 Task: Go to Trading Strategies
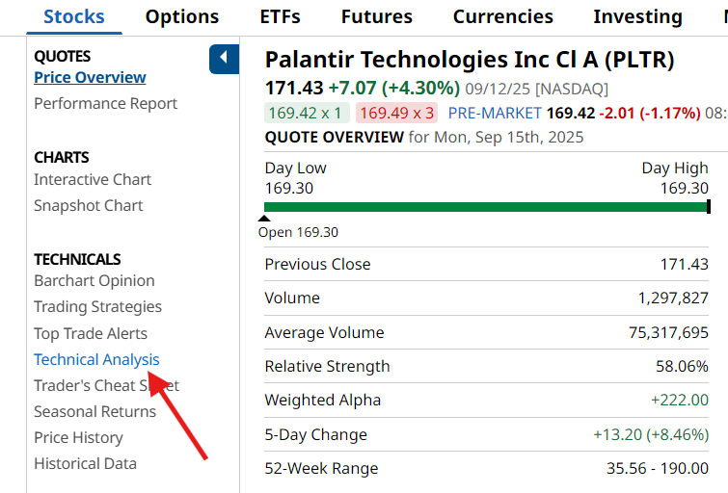97,306
